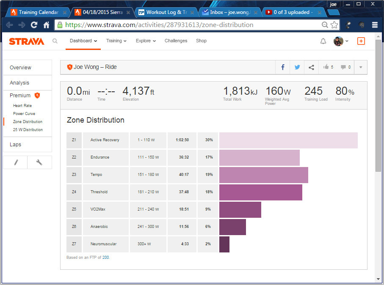This screenshot has width=384, height=285.
Task: Open the wrench actions icon
Action: pos(39,162)
